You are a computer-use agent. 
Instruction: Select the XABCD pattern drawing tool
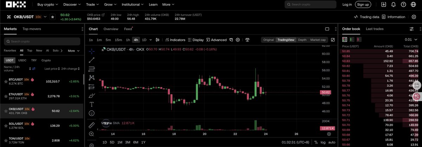click(x=92, y=77)
